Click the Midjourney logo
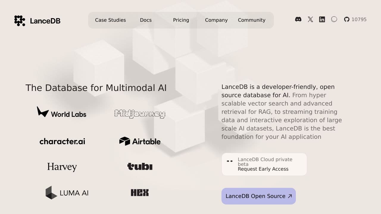381x214 pixels. point(140,114)
